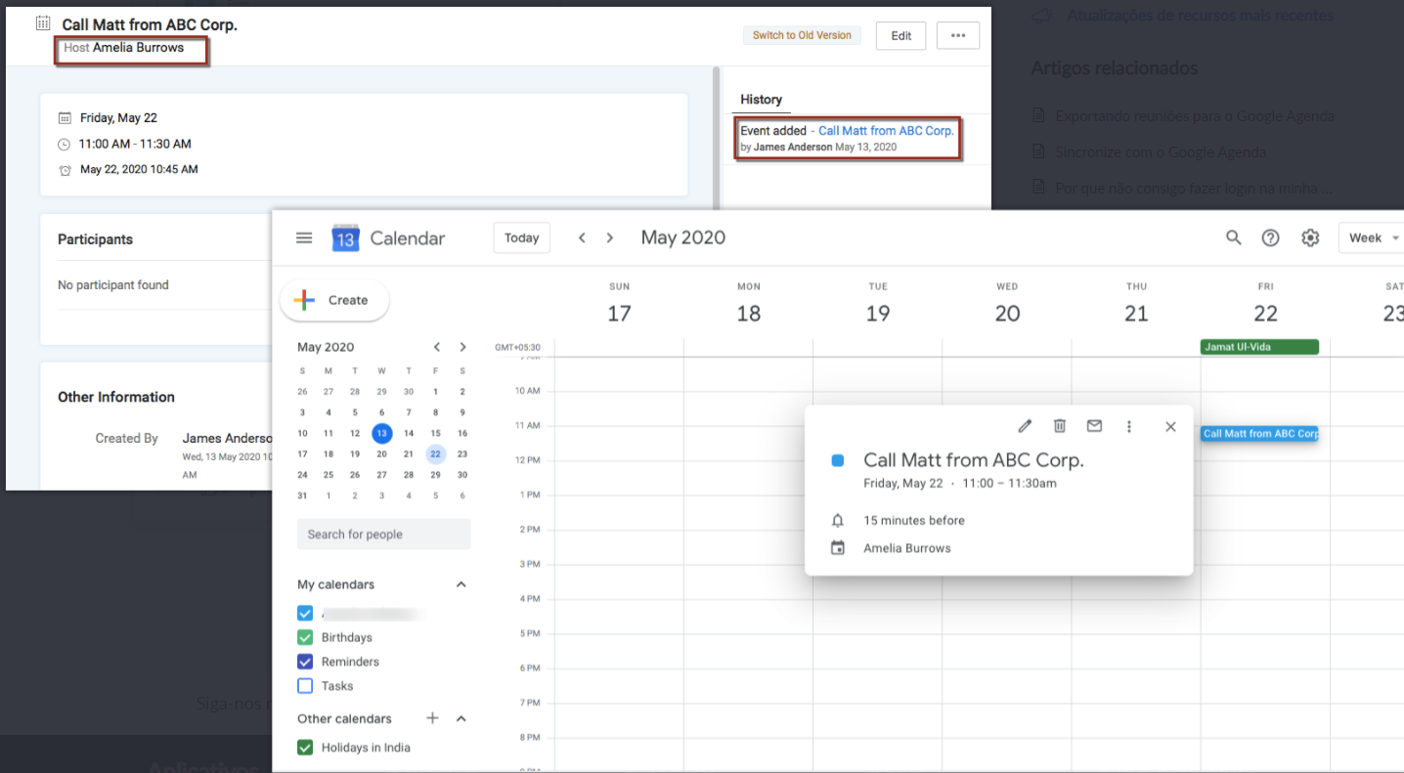
Task: Click the Today button
Action: (x=522, y=237)
